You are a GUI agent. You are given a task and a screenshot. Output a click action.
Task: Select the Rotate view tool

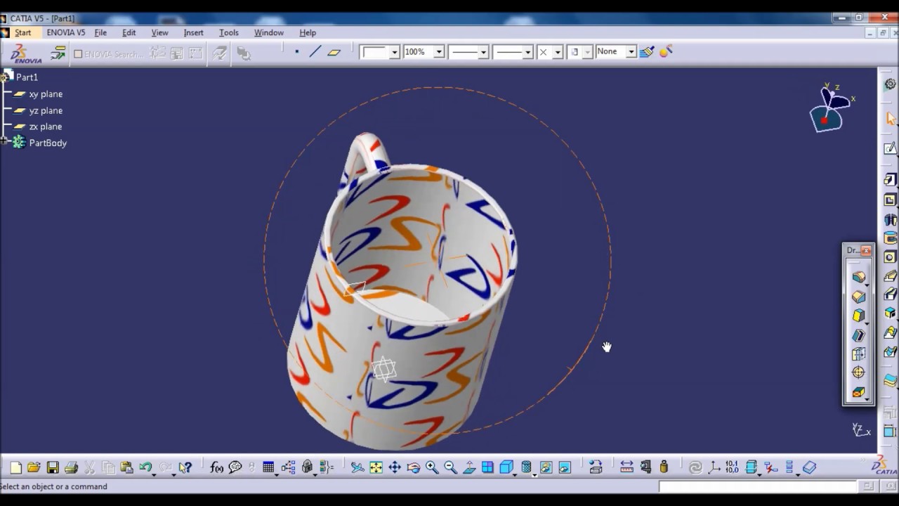click(x=413, y=467)
